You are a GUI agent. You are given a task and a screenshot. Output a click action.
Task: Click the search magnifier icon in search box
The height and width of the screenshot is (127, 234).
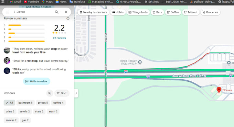[56, 12]
